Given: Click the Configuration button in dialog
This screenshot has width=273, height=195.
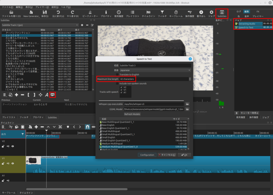Looking at the screenshot, I should click(x=147, y=155).
